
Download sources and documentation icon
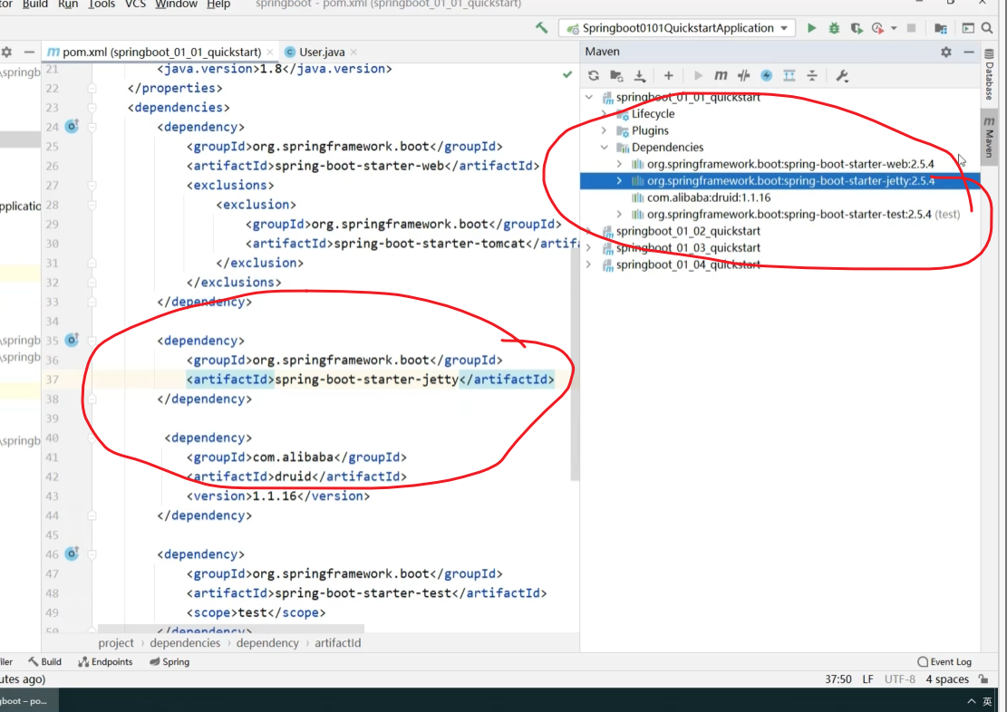[640, 76]
